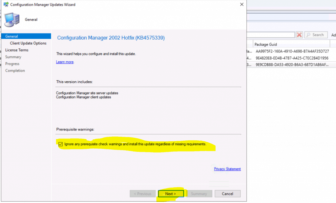Select the Completion step in the sidebar
Screen dimensions: 336x203
pos(15,71)
